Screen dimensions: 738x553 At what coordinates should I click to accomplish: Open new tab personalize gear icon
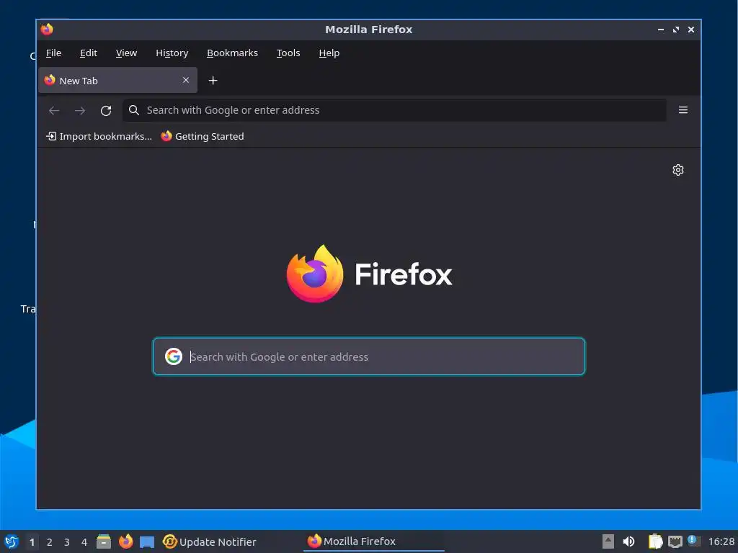point(677,170)
